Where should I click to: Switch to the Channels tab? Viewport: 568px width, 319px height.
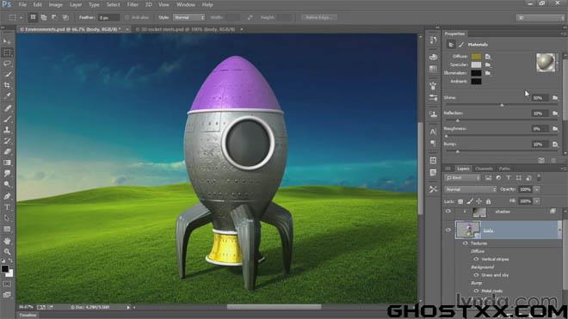[x=484, y=169]
